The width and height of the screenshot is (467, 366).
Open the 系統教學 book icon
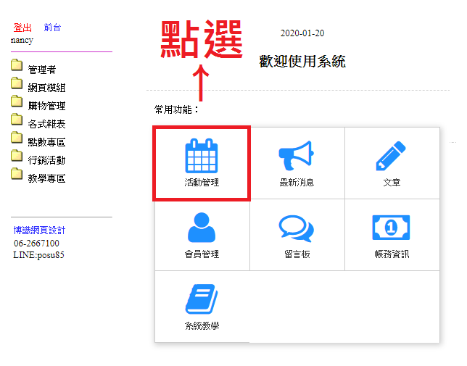(202, 299)
